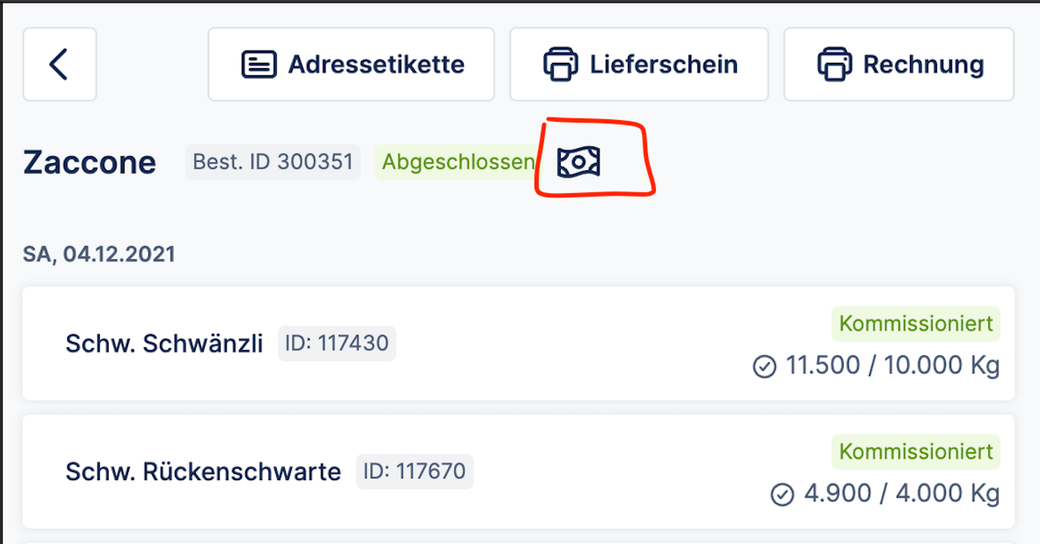Click checkmark icon beside 11.500 / 10.000 Kg

pyautogui.click(x=764, y=366)
